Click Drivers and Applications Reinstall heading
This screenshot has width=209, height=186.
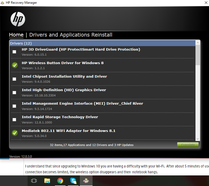pos(71,35)
